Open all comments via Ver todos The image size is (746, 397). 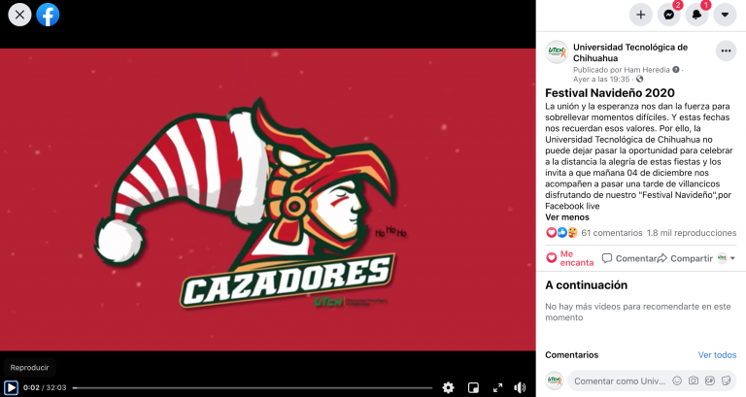tap(717, 354)
